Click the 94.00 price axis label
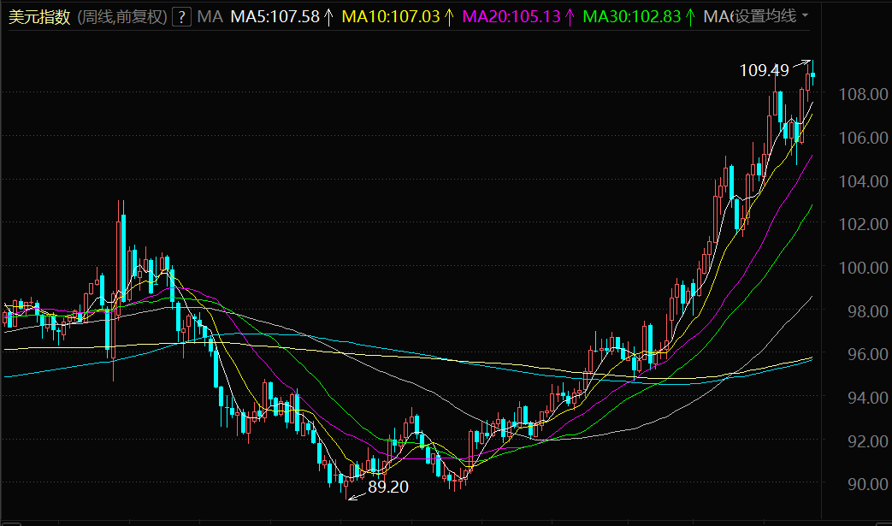 click(867, 398)
